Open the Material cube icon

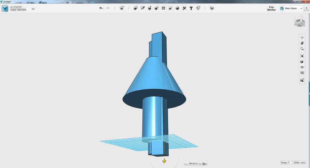212,8
